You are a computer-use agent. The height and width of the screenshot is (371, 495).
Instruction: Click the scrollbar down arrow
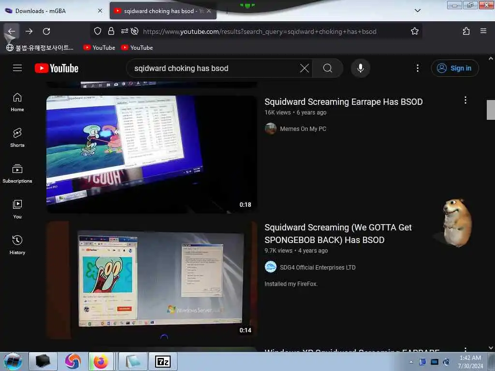tap(491, 348)
